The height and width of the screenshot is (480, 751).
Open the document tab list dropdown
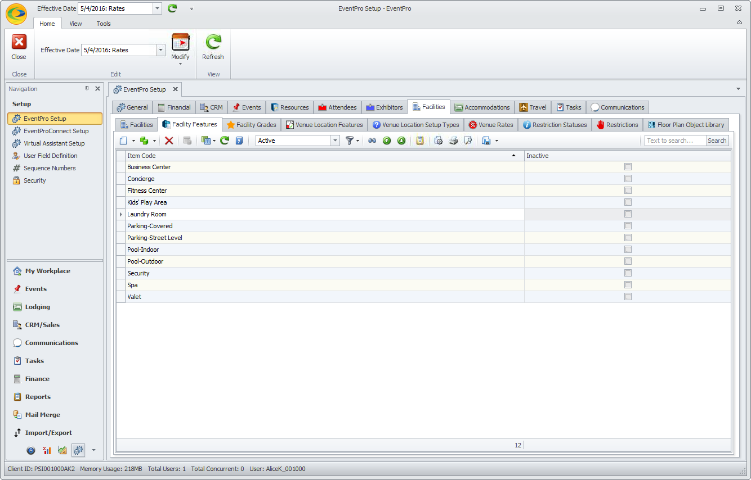738,89
